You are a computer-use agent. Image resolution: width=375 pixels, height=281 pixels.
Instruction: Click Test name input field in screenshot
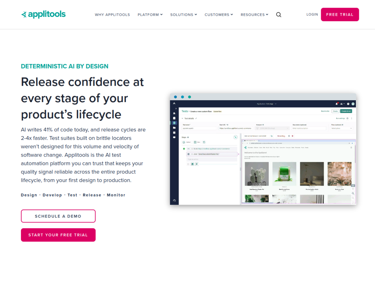pos(199,128)
